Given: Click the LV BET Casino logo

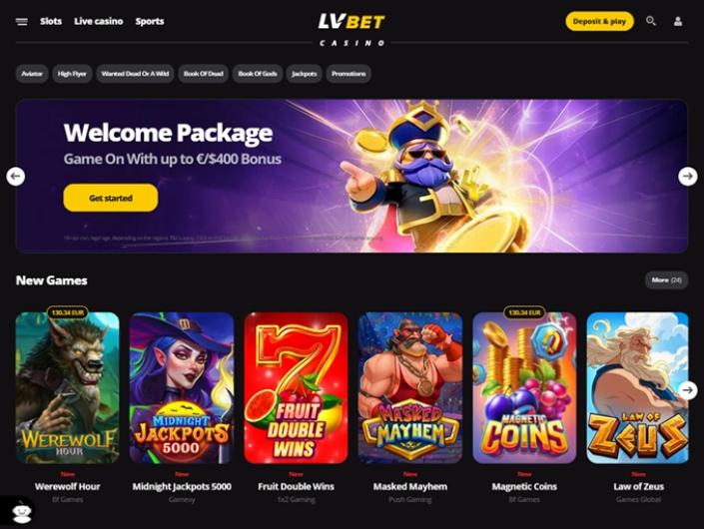Looking at the screenshot, I should 352,29.
